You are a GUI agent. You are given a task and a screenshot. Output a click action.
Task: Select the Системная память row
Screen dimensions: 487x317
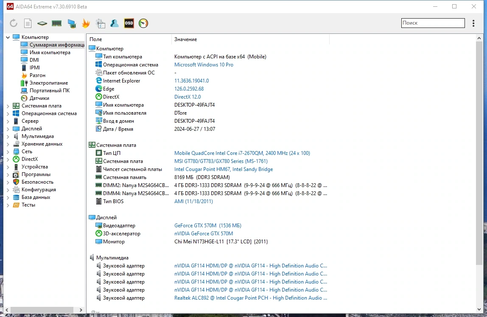[208, 177]
